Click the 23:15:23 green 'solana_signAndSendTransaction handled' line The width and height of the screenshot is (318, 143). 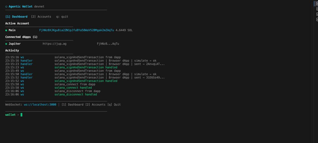[86, 68]
